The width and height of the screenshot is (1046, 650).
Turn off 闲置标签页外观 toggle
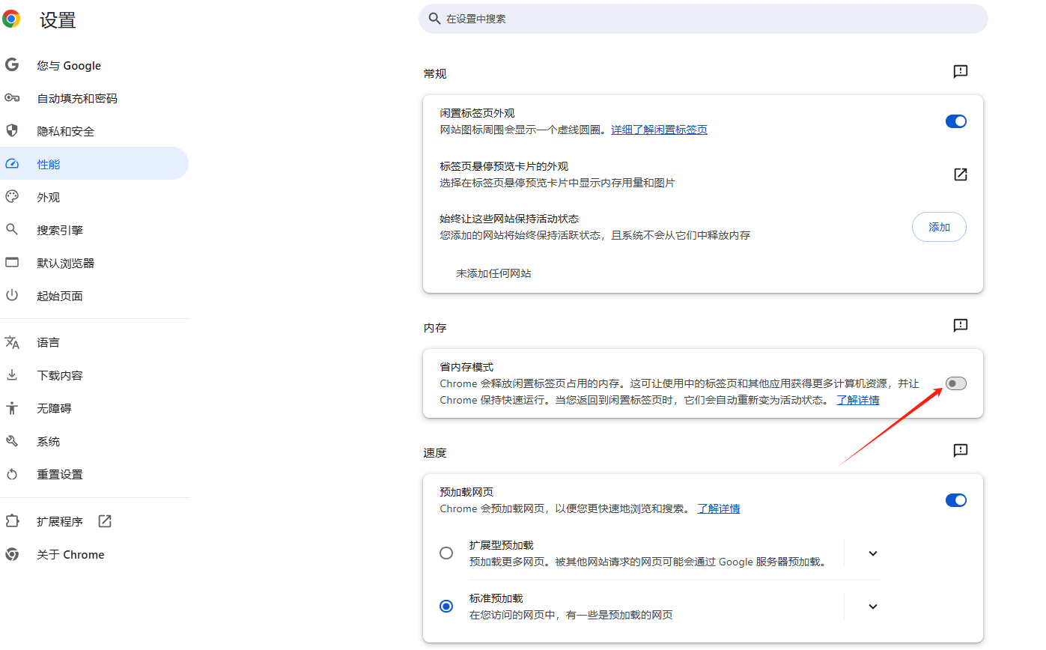coord(956,121)
